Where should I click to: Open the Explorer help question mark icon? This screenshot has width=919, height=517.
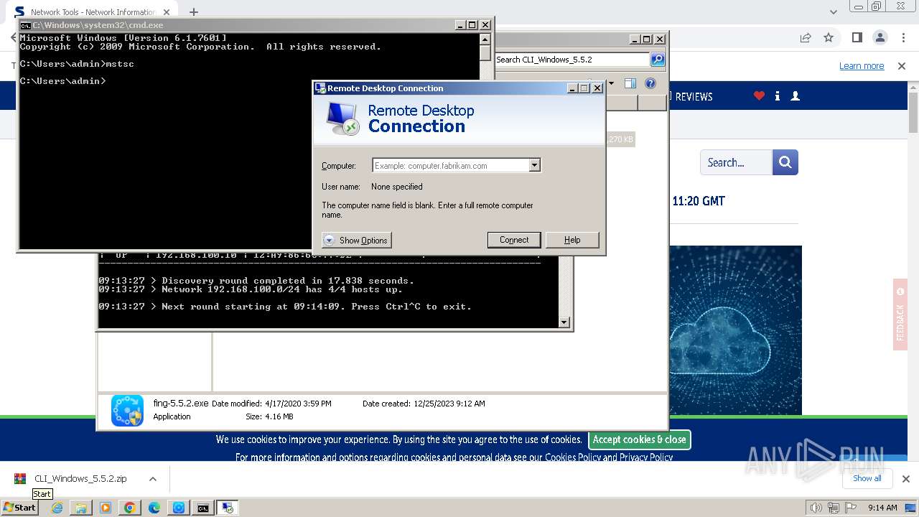[650, 83]
